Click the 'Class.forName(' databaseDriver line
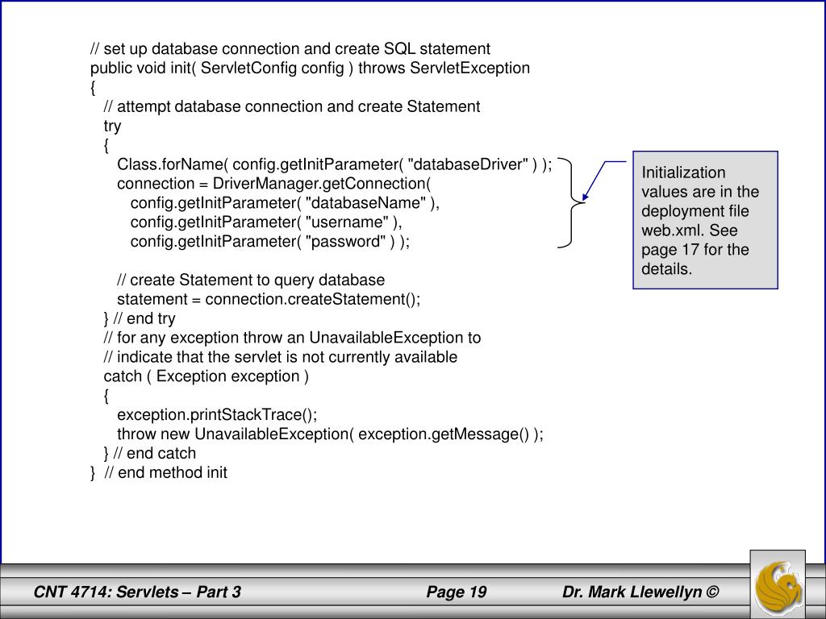826x619 pixels. (335, 164)
